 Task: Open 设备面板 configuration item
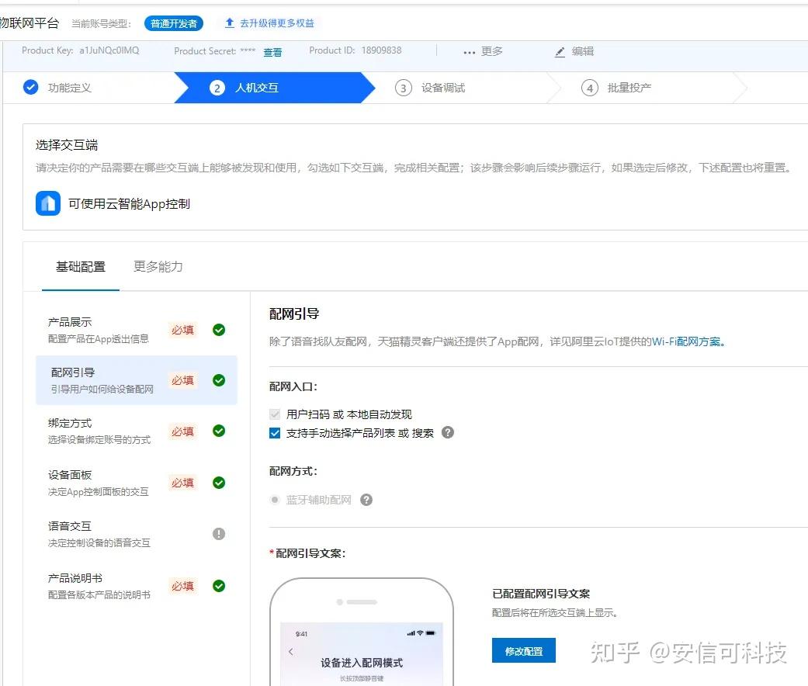(x=70, y=475)
